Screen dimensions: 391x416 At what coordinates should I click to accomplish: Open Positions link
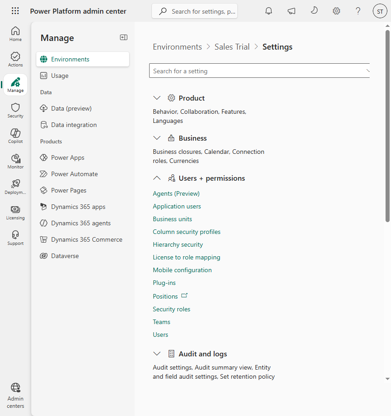165,296
